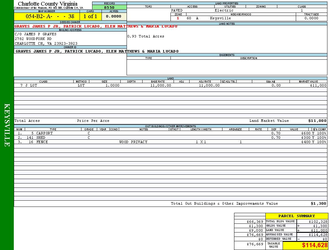Select the red taxable value $114,628

click(315, 245)
